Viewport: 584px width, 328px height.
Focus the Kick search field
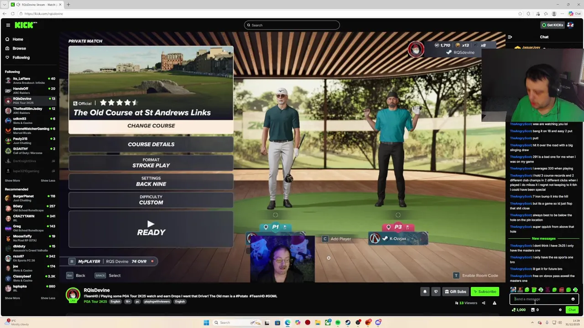pyautogui.click(x=292, y=25)
